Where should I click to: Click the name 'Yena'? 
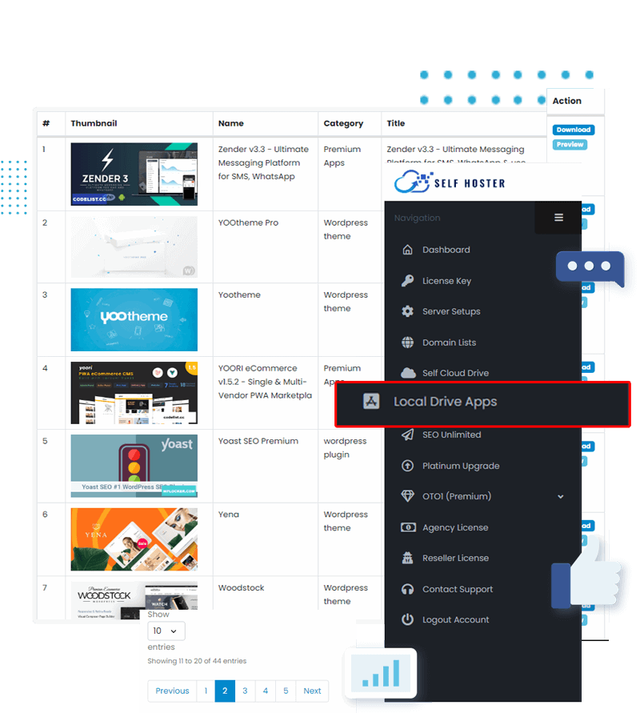[228, 515]
